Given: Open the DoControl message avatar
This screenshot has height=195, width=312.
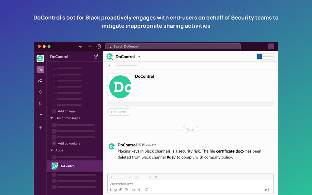Looking at the screenshot, I should coord(112,147).
